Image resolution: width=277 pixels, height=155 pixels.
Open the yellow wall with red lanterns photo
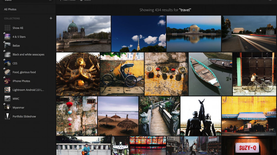coord(166,74)
